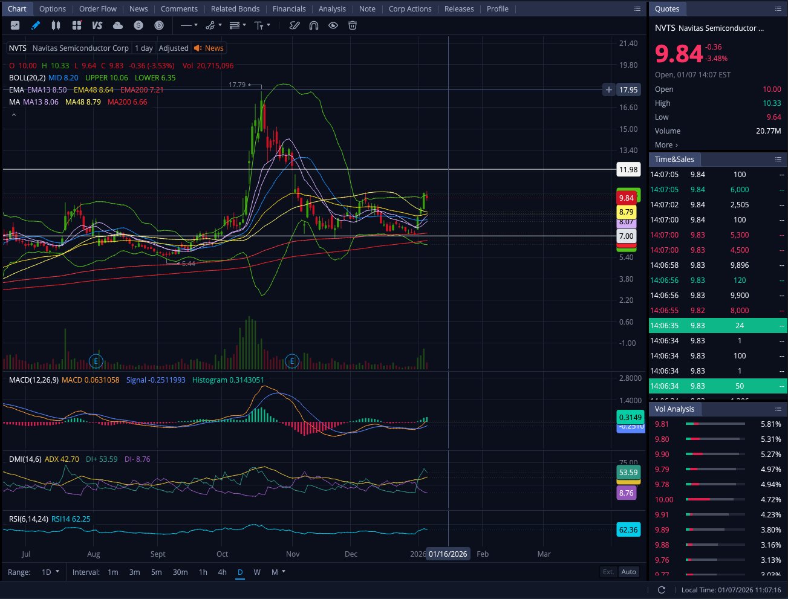Open the chart grid layout icon
788x599 pixels.
coord(77,25)
